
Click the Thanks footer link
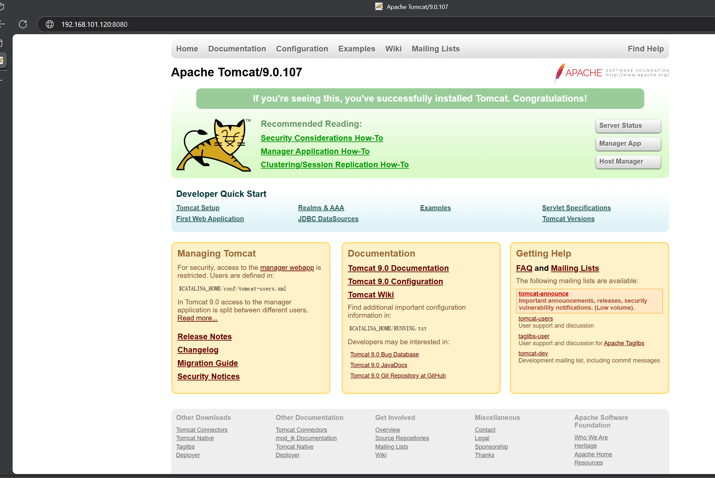pos(484,455)
